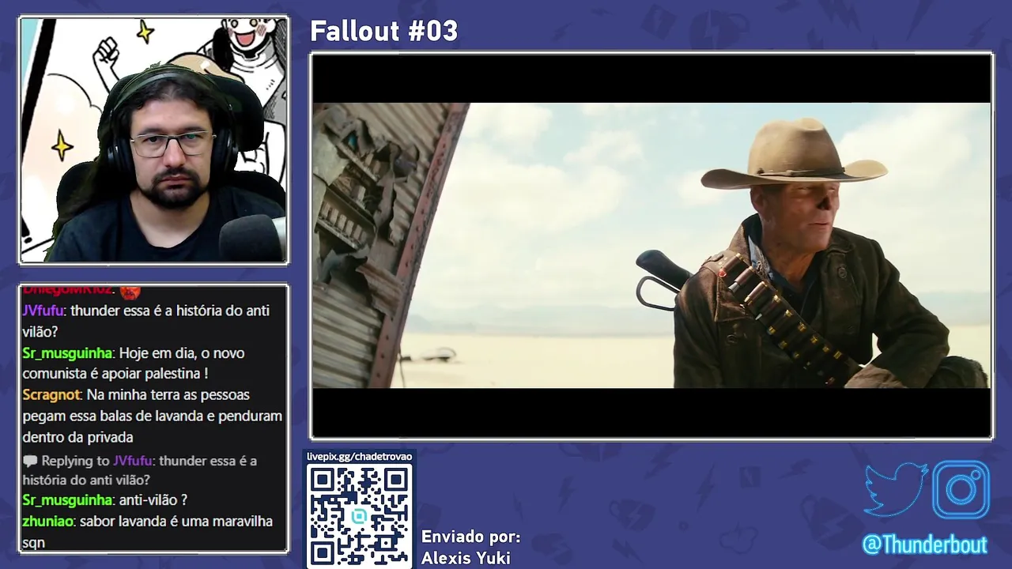Click the first JVfufu username in chat
Screen dimensions: 1012x569
point(43,311)
